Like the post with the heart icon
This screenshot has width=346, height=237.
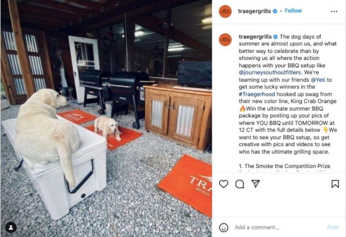tap(223, 184)
